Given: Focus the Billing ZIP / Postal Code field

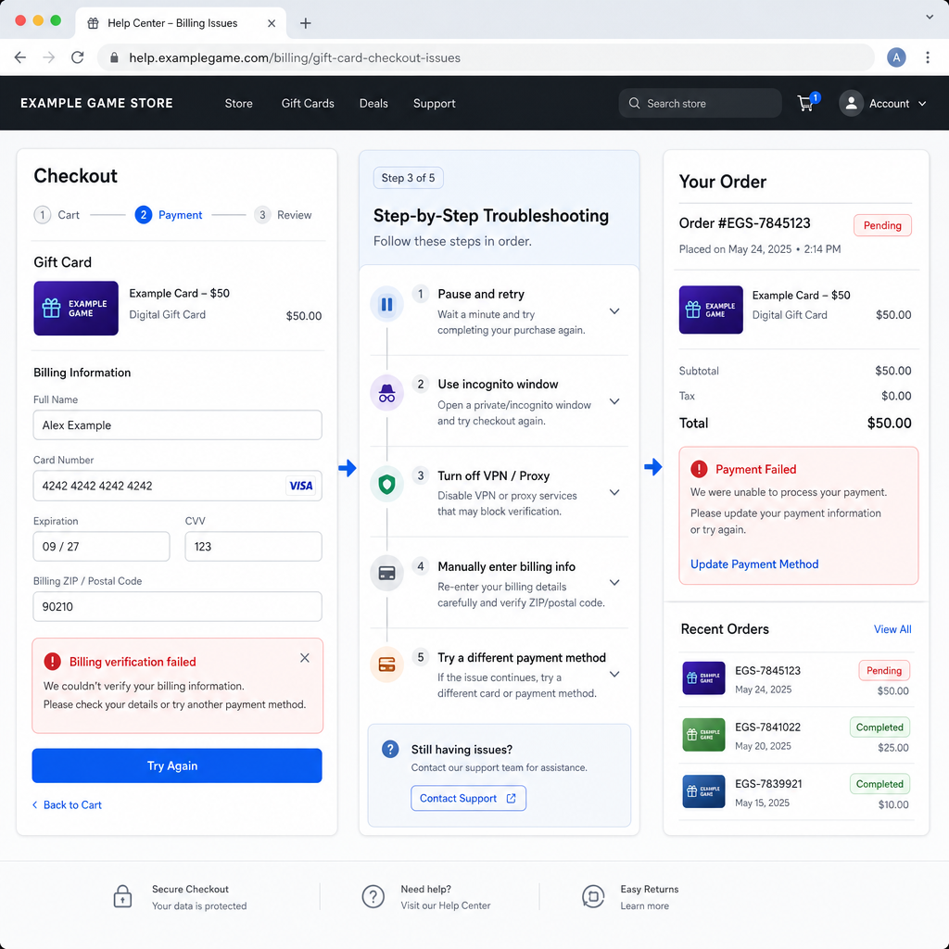Looking at the screenshot, I should pos(177,606).
